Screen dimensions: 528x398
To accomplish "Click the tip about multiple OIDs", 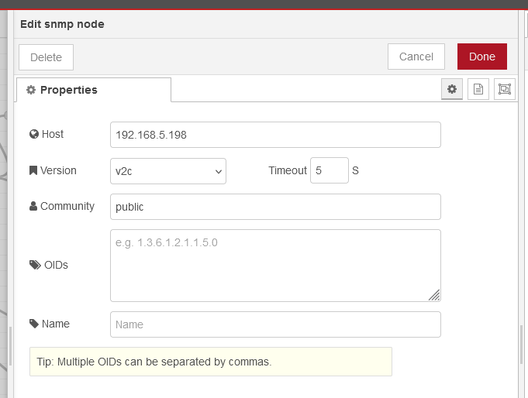I will click(211, 362).
